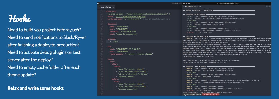Click the vhost http URL in the editor

tap(131, 16)
